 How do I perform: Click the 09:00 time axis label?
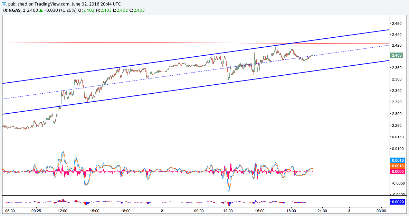(x=199, y=211)
